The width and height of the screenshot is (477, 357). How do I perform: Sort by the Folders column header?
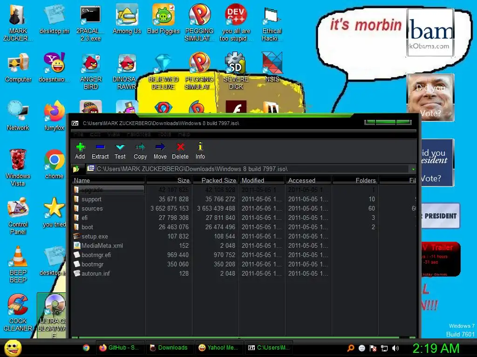coord(355,180)
